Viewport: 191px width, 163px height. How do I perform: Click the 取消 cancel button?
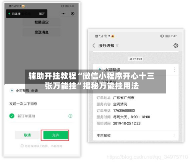pos(27,135)
